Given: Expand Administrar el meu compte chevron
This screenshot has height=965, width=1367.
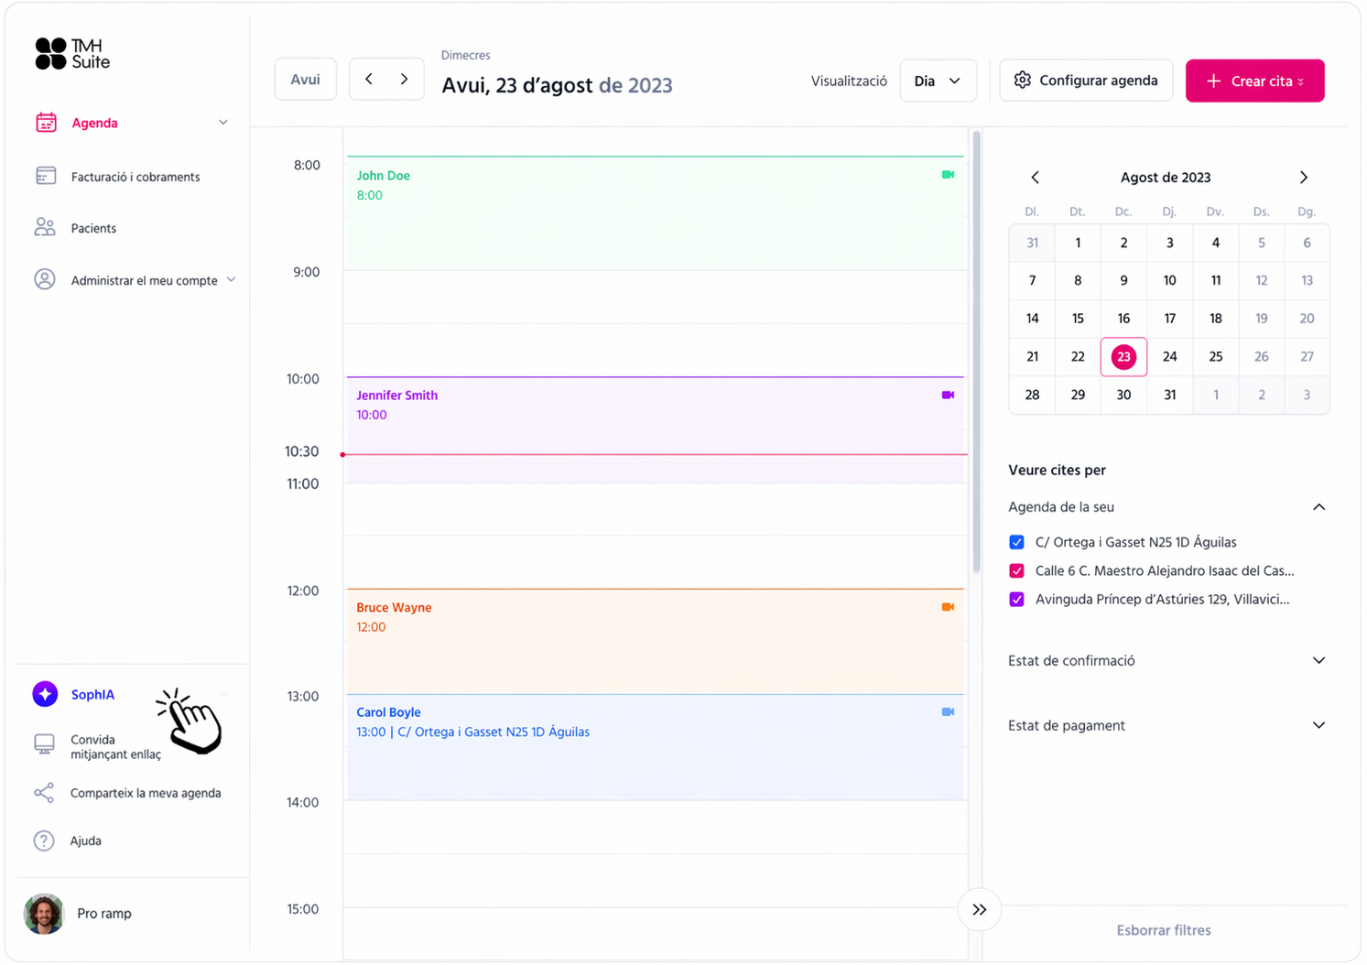Looking at the screenshot, I should click(231, 280).
